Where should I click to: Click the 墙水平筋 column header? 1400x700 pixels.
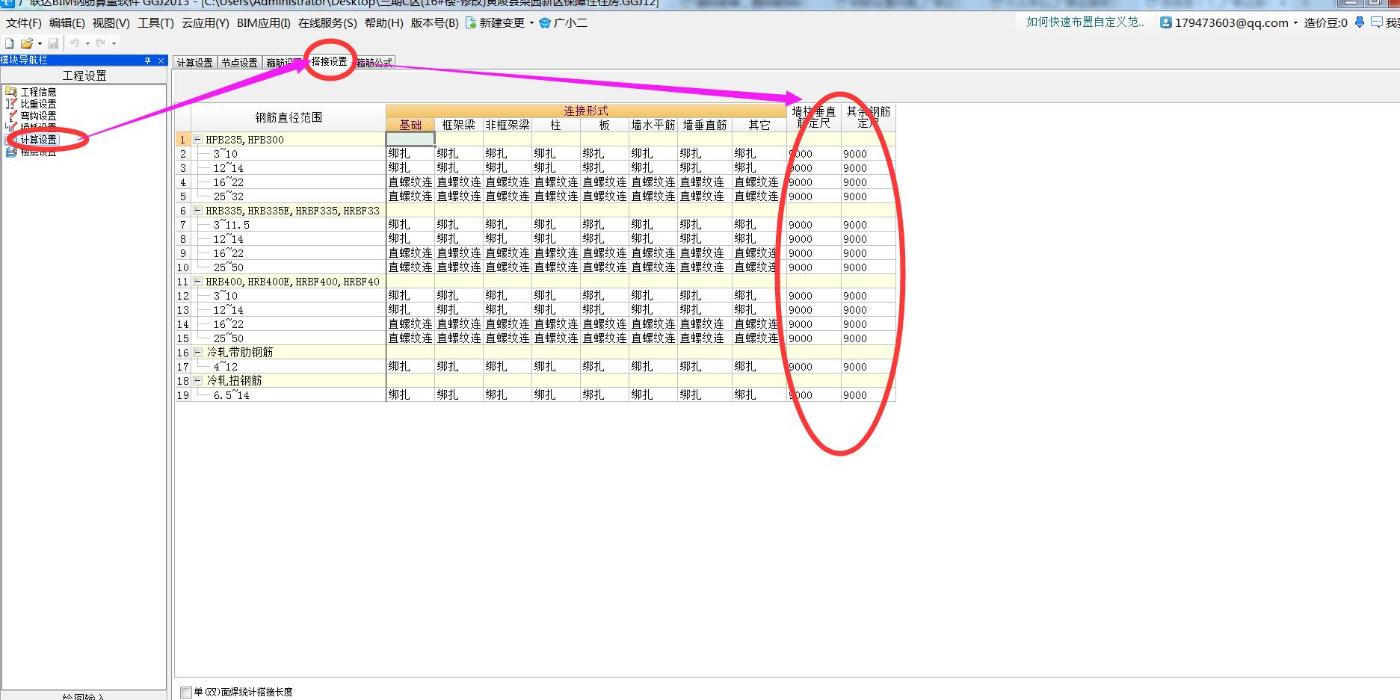653,125
